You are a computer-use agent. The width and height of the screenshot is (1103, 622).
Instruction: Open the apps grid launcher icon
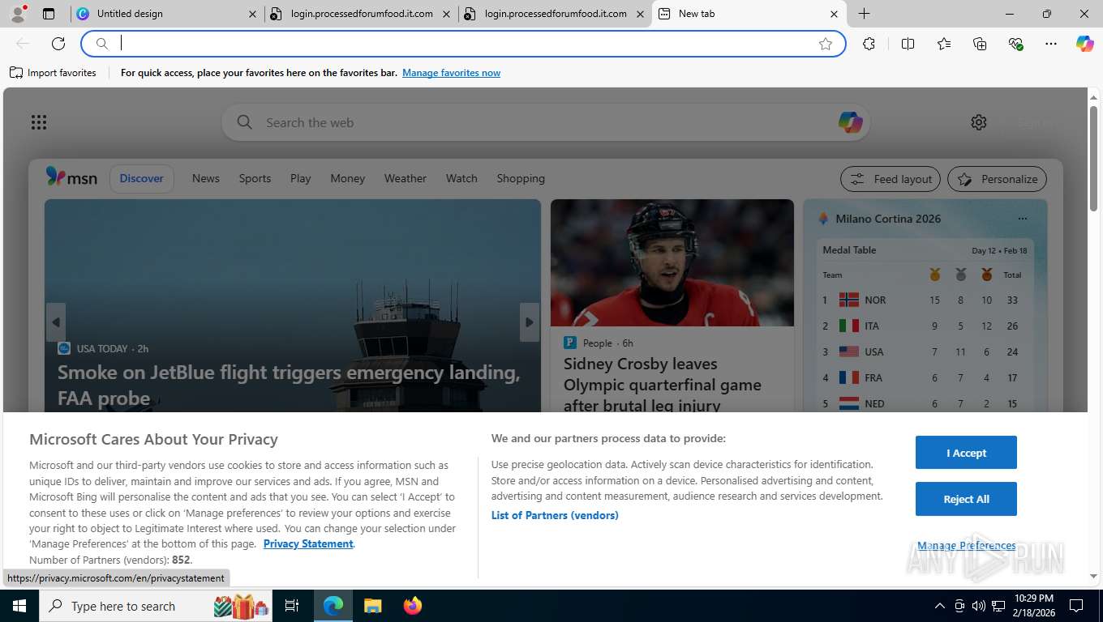pyautogui.click(x=39, y=122)
